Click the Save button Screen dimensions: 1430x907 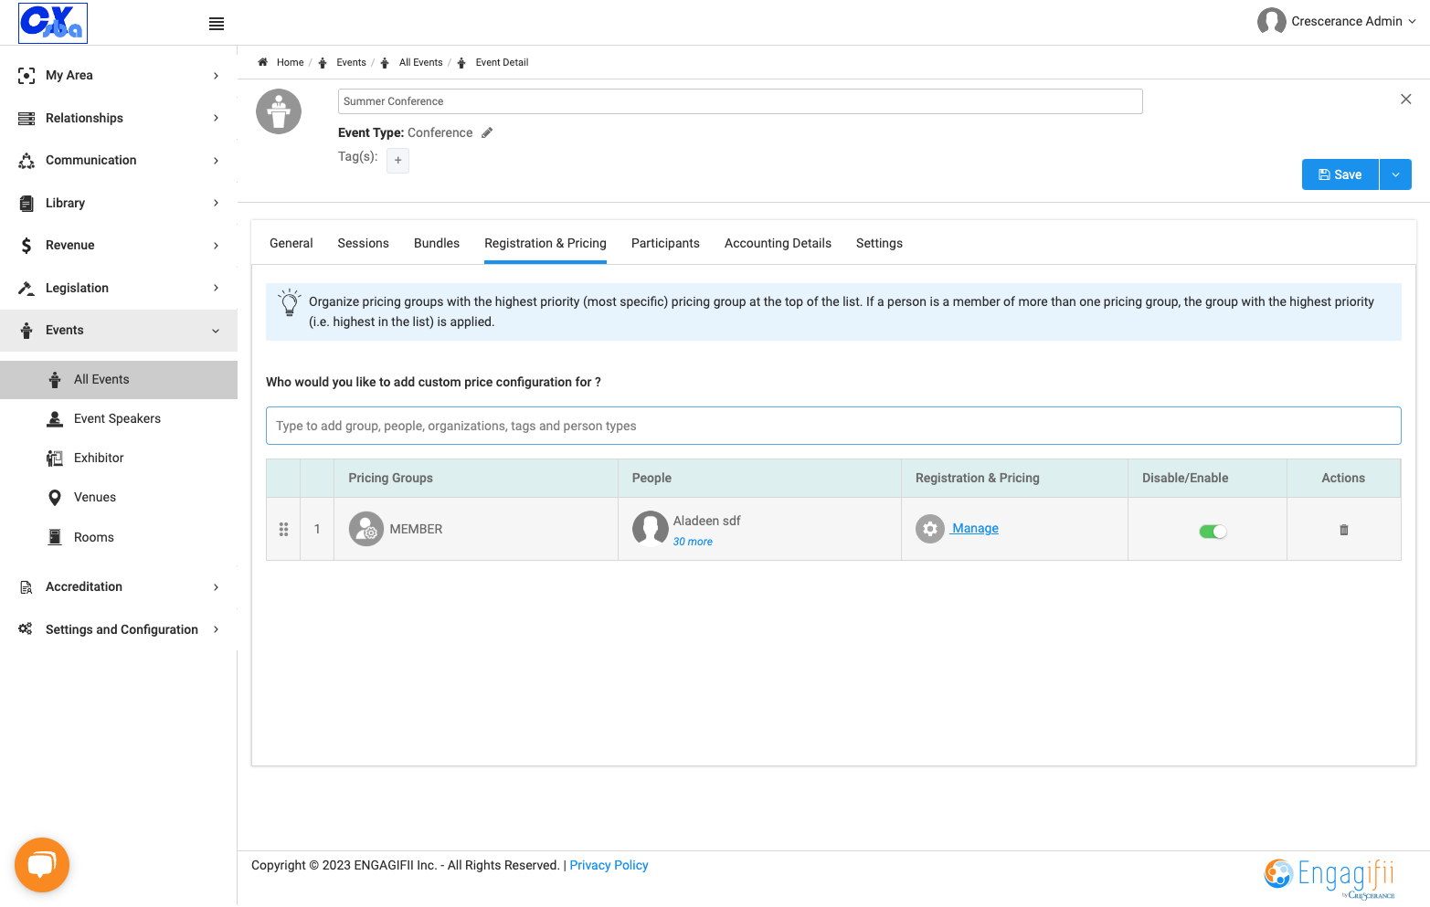tap(1340, 174)
